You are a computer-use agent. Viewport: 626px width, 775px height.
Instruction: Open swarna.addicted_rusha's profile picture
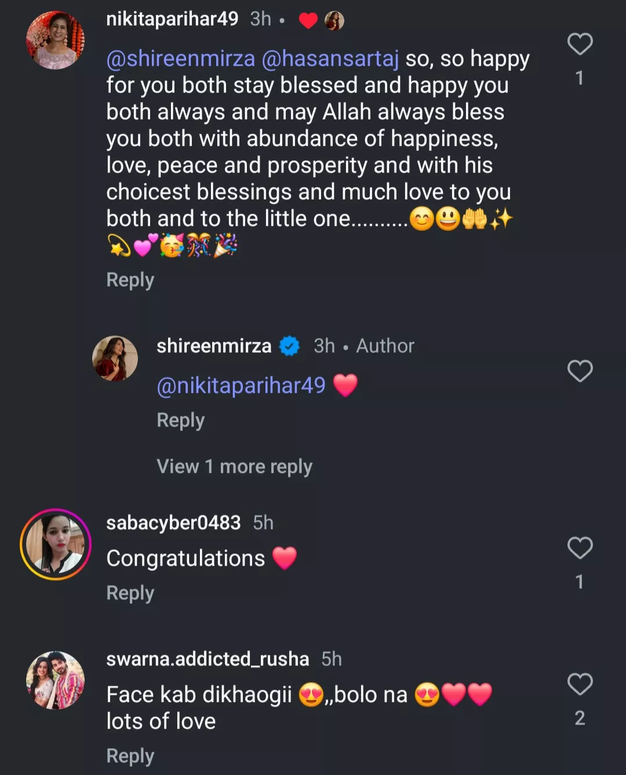pos(56,680)
